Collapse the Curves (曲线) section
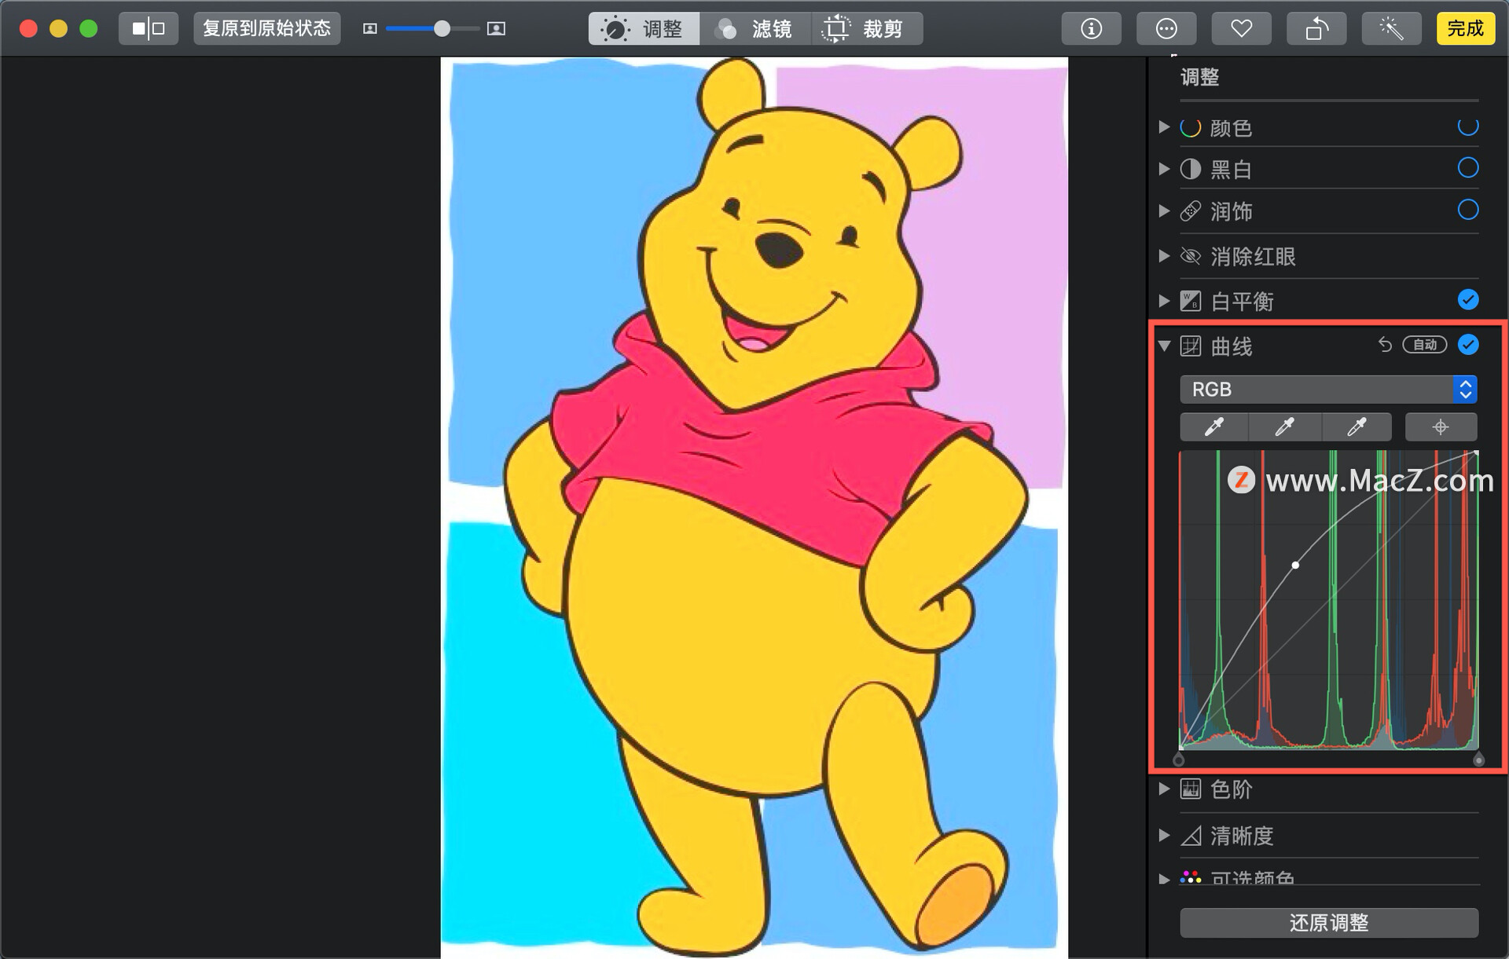 pos(1164,346)
